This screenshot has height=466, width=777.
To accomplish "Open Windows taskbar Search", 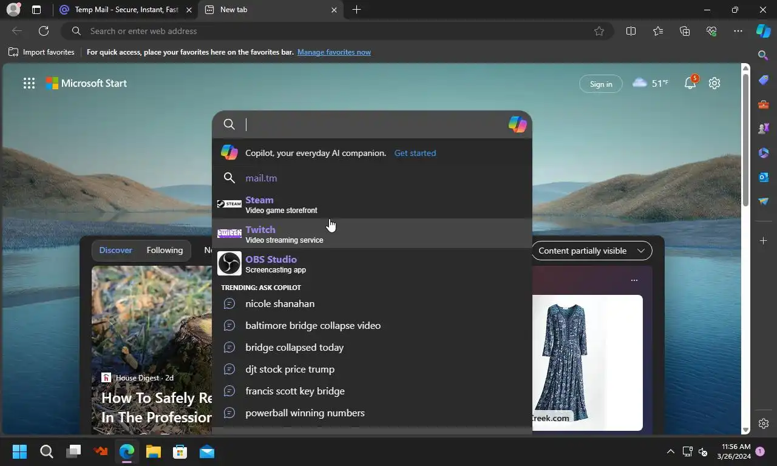I will 47,451.
